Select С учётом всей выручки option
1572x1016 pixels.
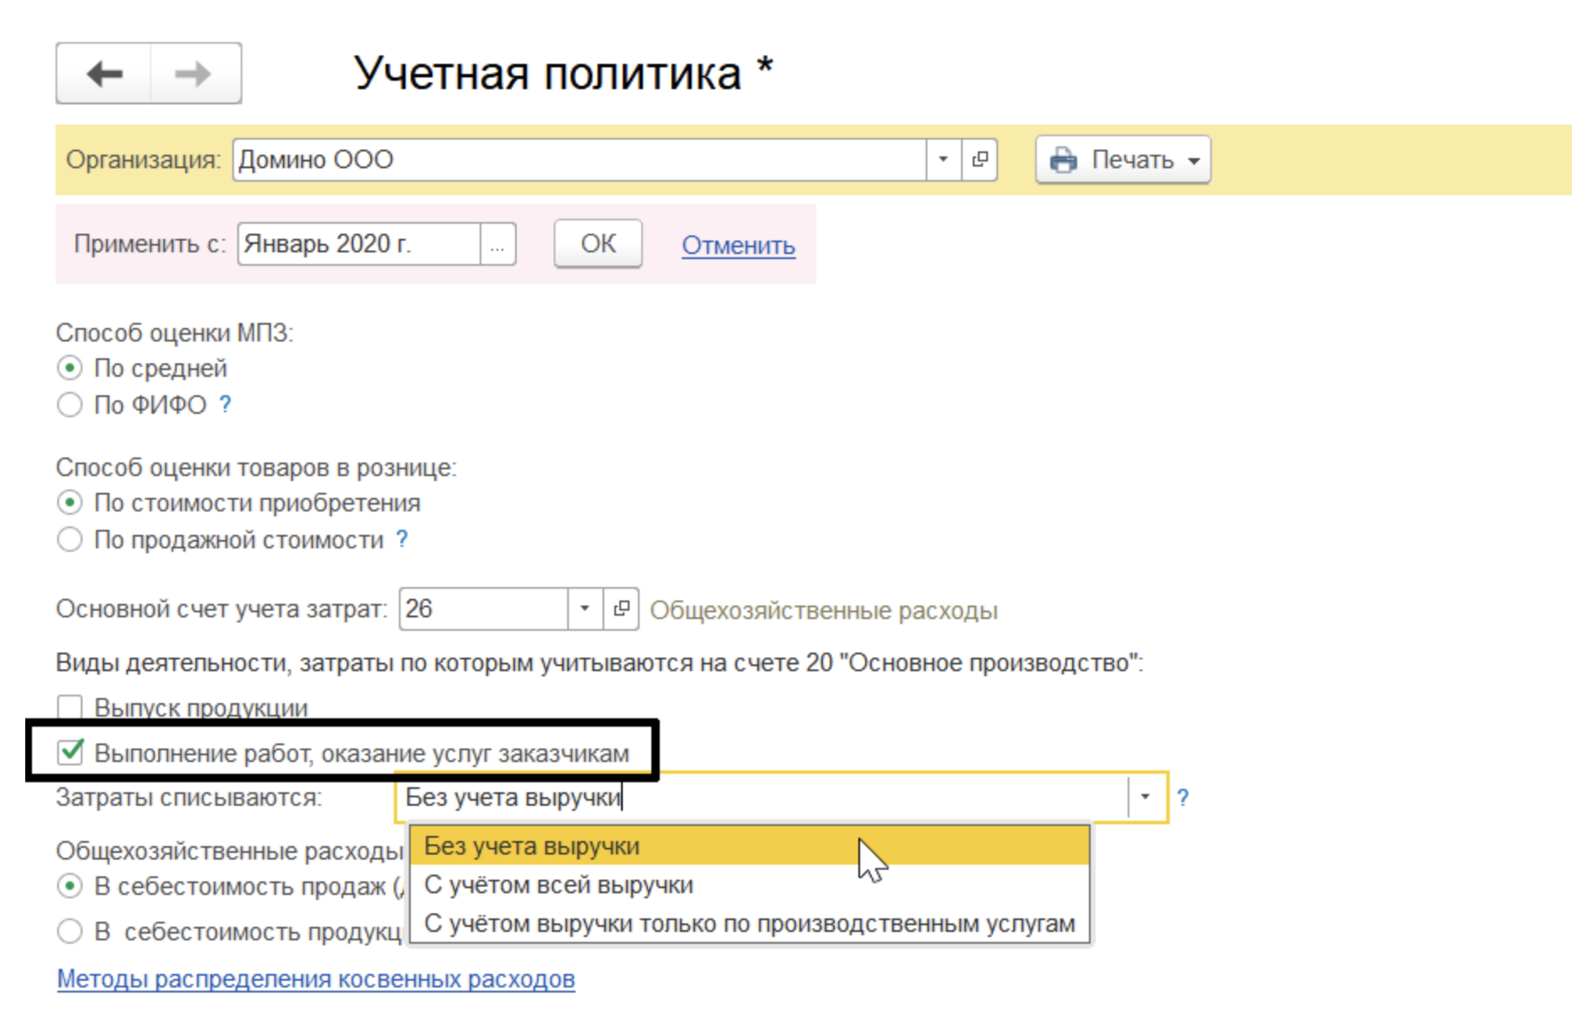pyautogui.click(x=560, y=884)
